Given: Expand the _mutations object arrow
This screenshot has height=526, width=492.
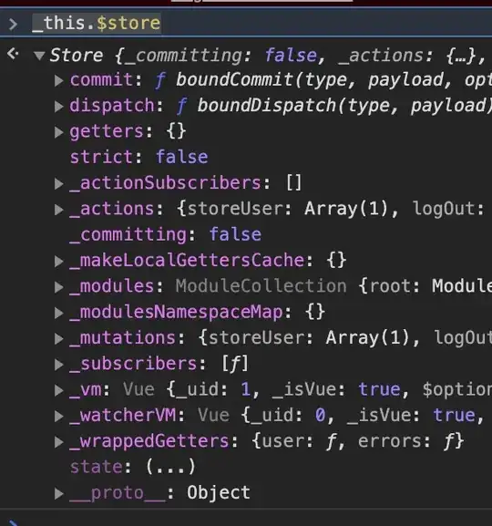Looking at the screenshot, I should [59, 339].
